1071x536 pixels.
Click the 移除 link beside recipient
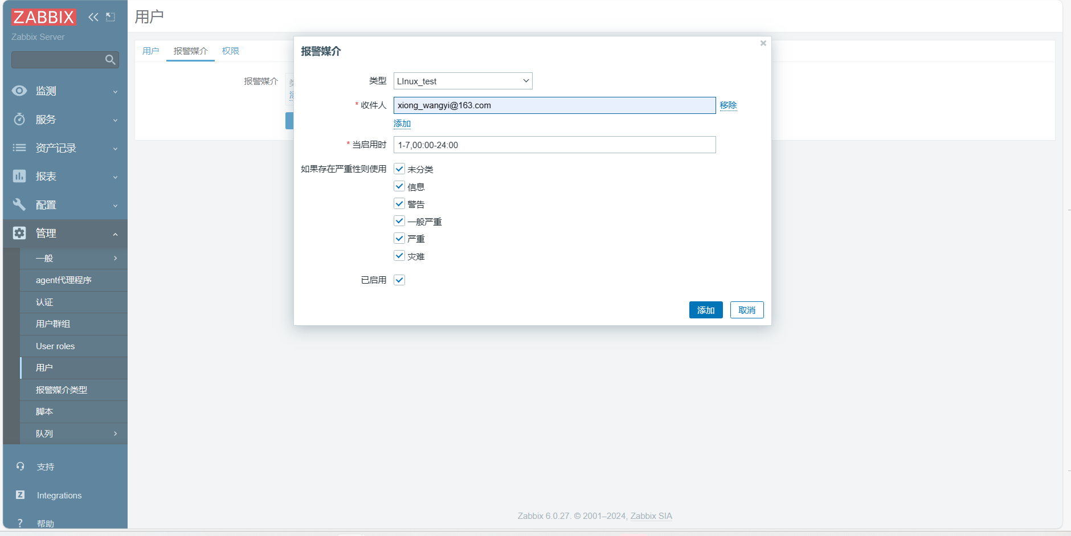(x=728, y=105)
